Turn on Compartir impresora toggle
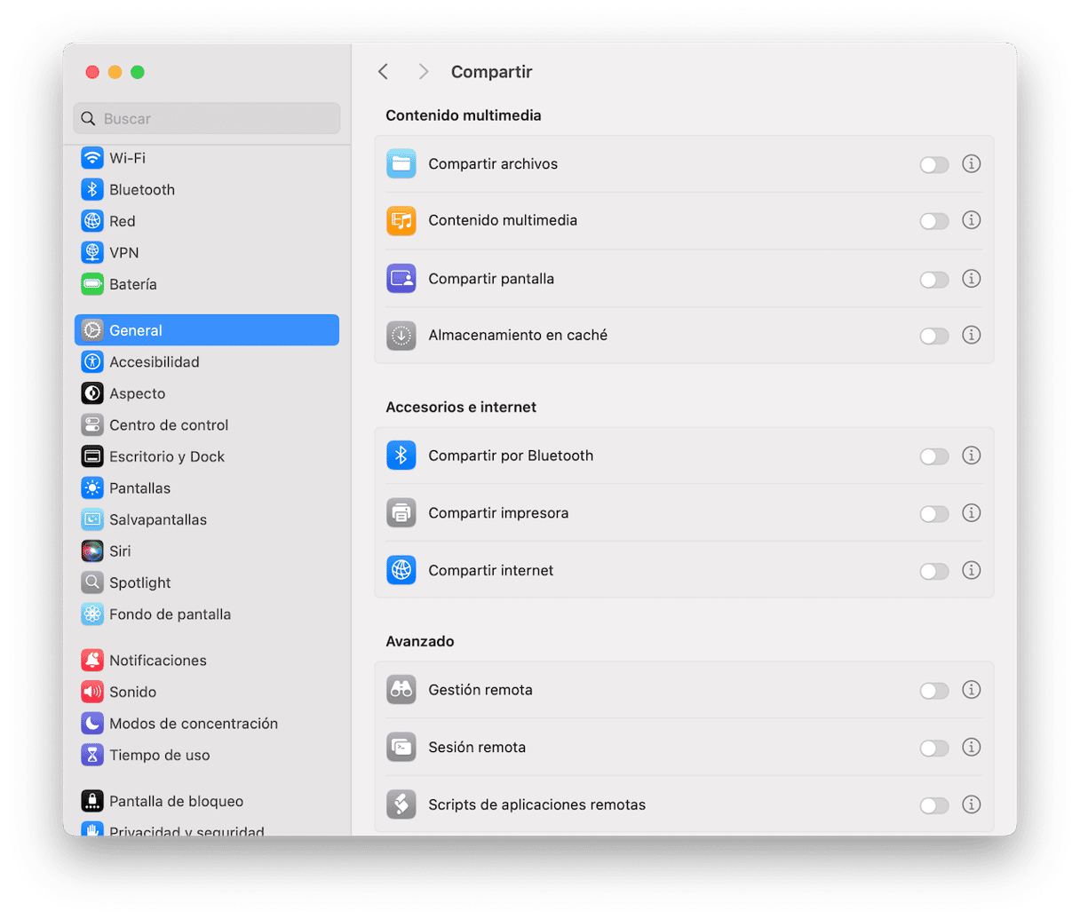 [x=934, y=513]
